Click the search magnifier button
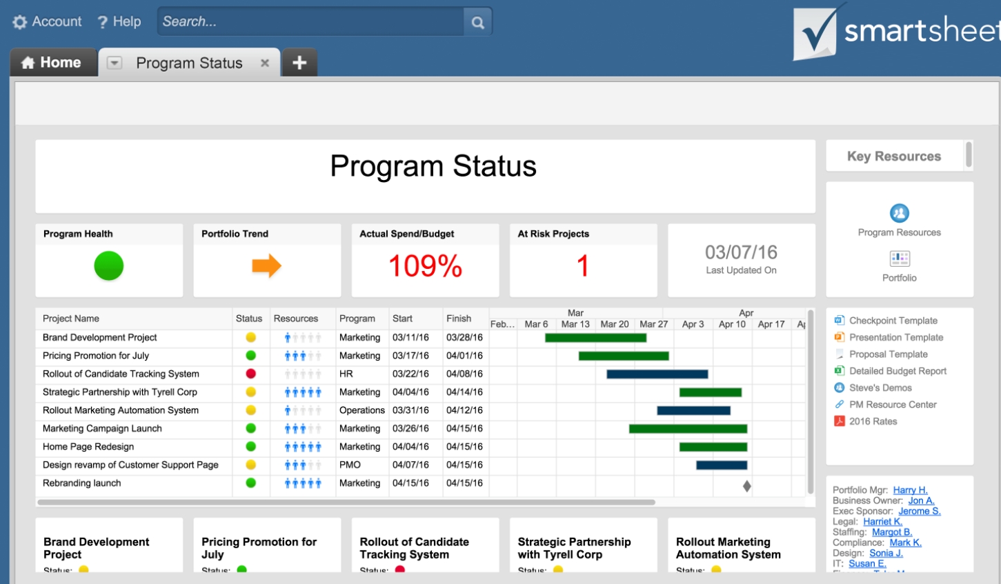This screenshot has width=1001, height=584. point(477,22)
